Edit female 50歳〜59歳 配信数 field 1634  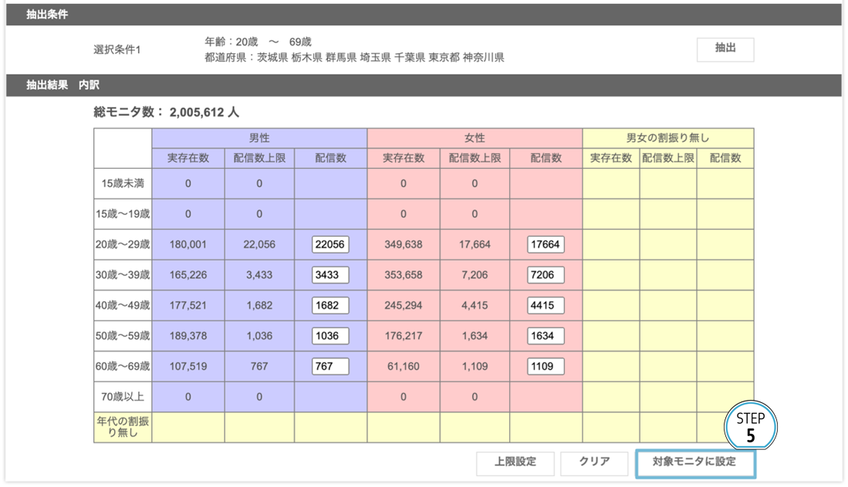click(x=546, y=336)
